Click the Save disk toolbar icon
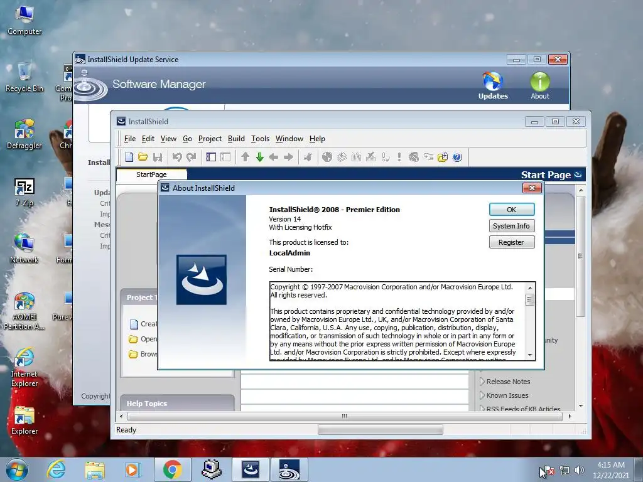The width and height of the screenshot is (643, 482). coord(158,157)
